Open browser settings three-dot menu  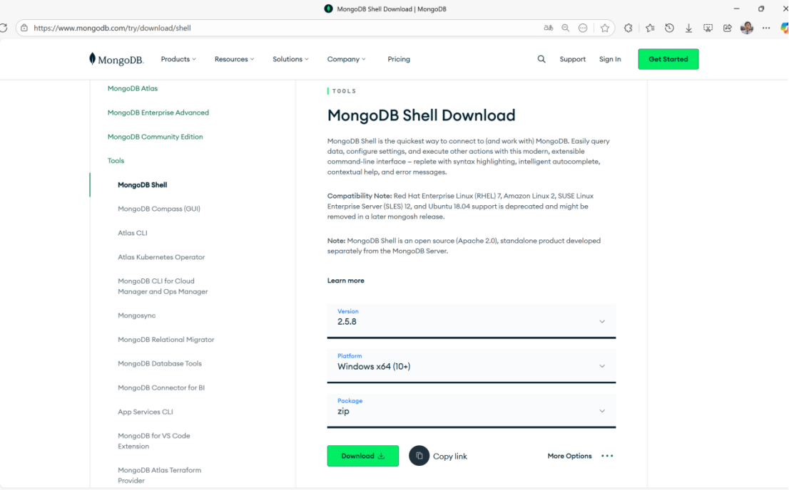pos(766,28)
